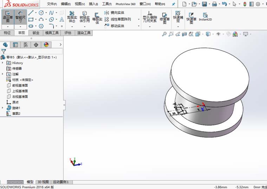The height and width of the screenshot is (189, 267).
Task: Toggle the menu bar pin icon
Action: point(173,4)
